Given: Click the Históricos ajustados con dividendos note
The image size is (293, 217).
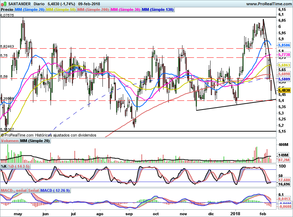Looking at the screenshot, I should pos(66,135).
